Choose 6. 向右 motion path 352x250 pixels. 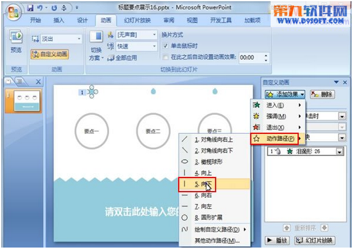tap(215, 195)
